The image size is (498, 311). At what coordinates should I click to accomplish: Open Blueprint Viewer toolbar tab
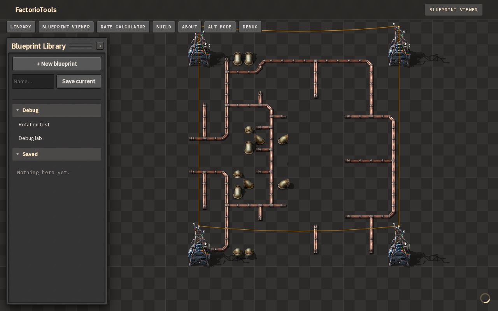point(66,27)
